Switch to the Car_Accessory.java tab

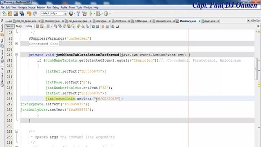point(78,21)
